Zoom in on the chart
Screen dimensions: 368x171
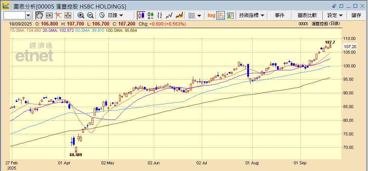(x=81, y=16)
